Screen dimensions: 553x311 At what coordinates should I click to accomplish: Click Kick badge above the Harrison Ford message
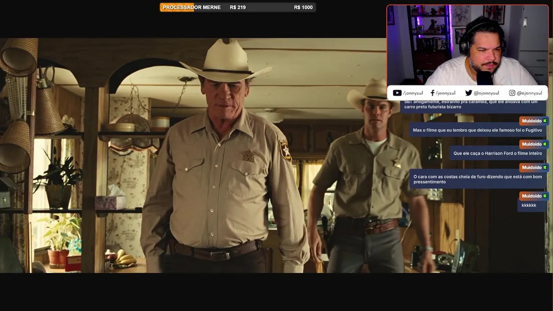545,144
